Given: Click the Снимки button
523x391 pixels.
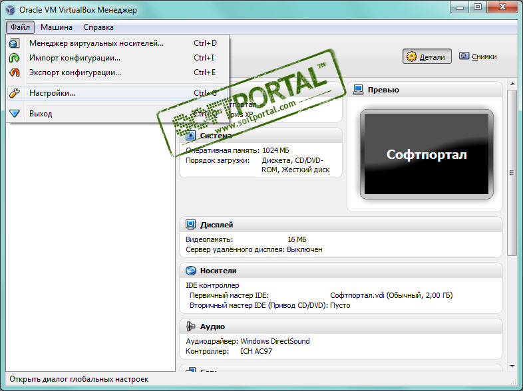Looking at the screenshot, I should click(x=478, y=57).
